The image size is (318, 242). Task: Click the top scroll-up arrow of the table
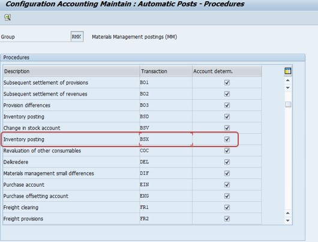pos(288,80)
